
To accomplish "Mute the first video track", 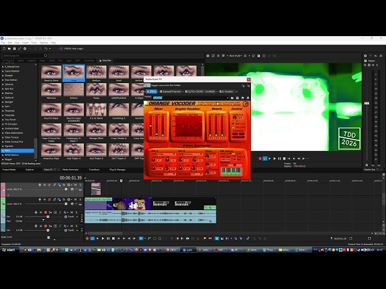I will click(x=75, y=185).
